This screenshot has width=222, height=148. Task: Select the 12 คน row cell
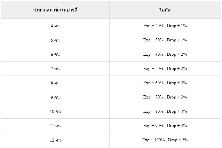pos(55,140)
